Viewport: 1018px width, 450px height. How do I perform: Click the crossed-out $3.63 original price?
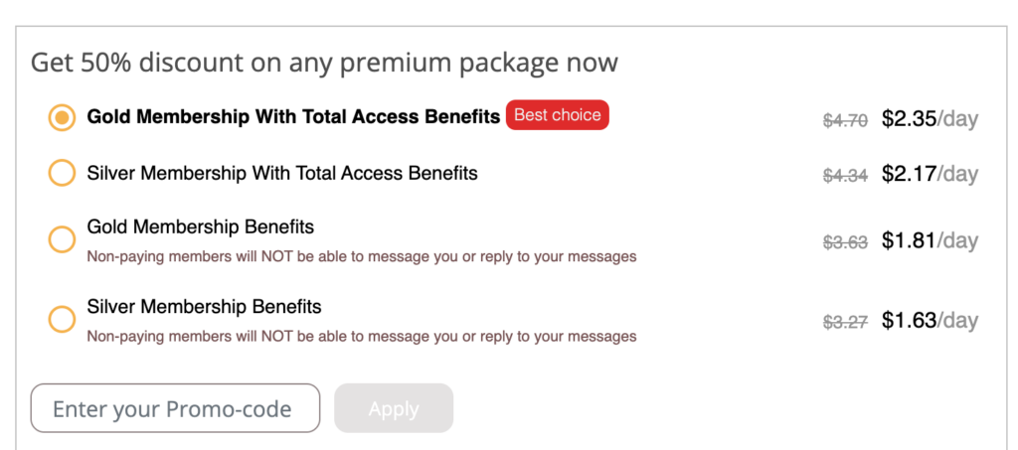pyautogui.click(x=845, y=242)
